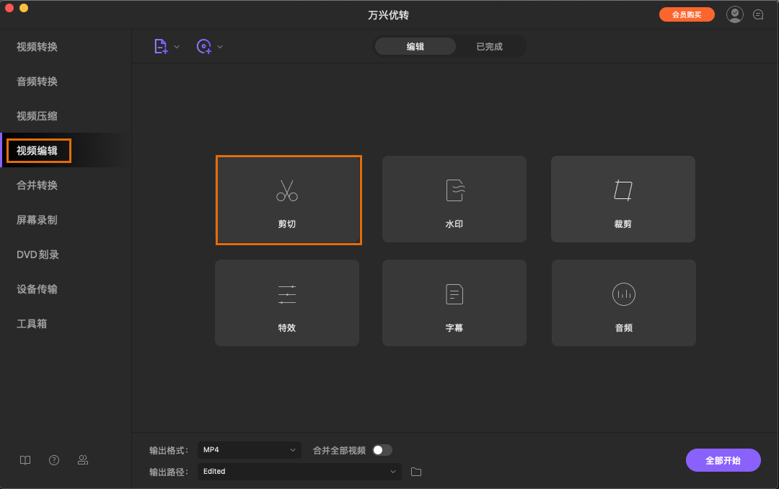Image resolution: width=779 pixels, height=489 pixels.
Task: Open the MP4 output format dropdown
Action: click(x=249, y=449)
